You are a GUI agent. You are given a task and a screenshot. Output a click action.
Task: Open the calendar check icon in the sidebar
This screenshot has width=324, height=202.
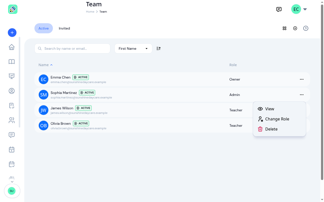(12, 164)
